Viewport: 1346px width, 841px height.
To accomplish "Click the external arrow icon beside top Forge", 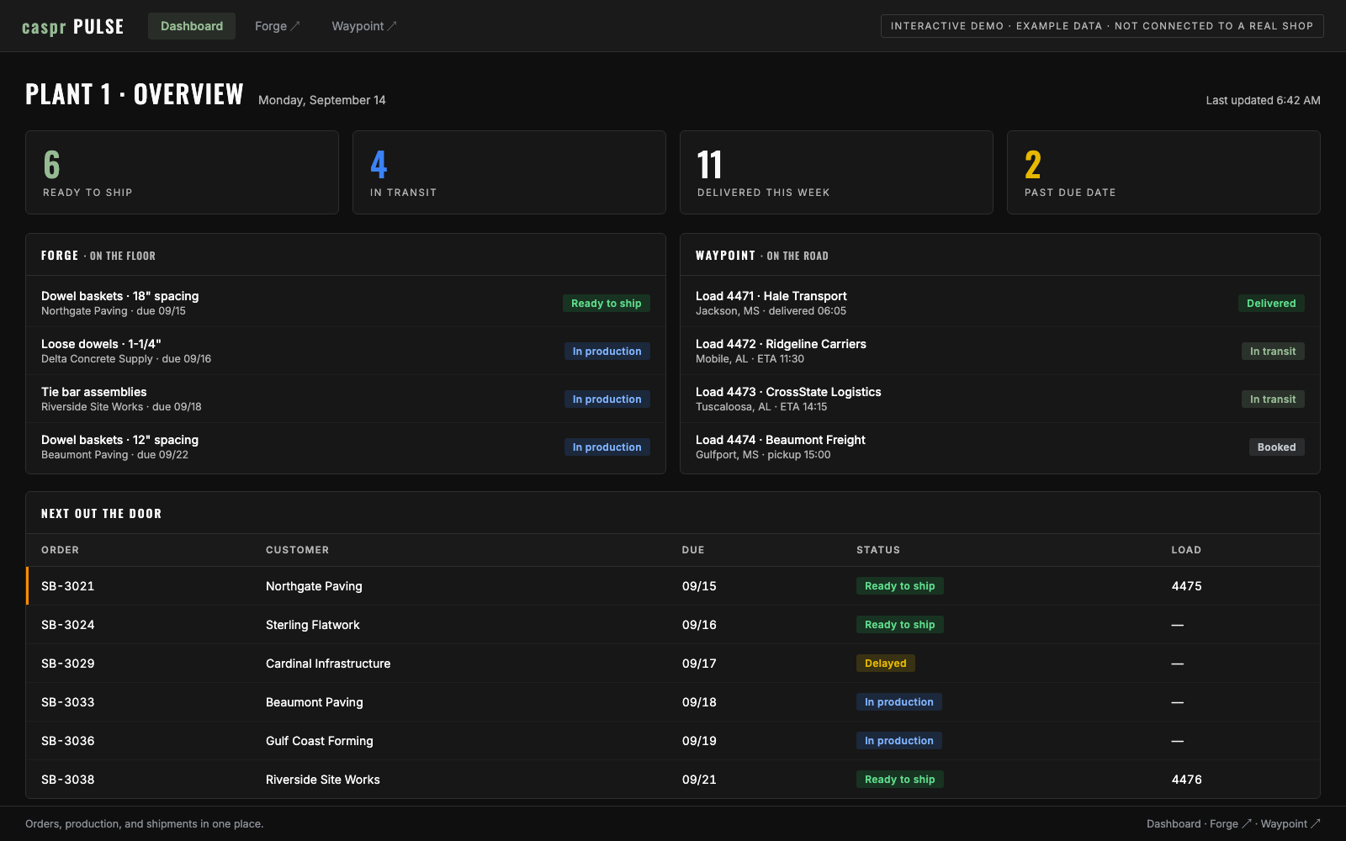I will tap(295, 26).
